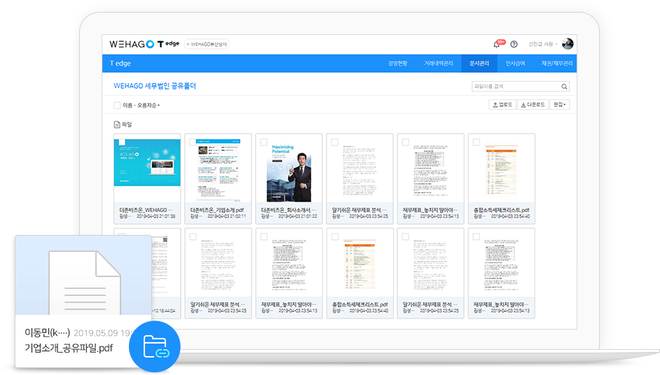Click the search magnifier icon
Viewport: 660px width, 375px height.
564,87
